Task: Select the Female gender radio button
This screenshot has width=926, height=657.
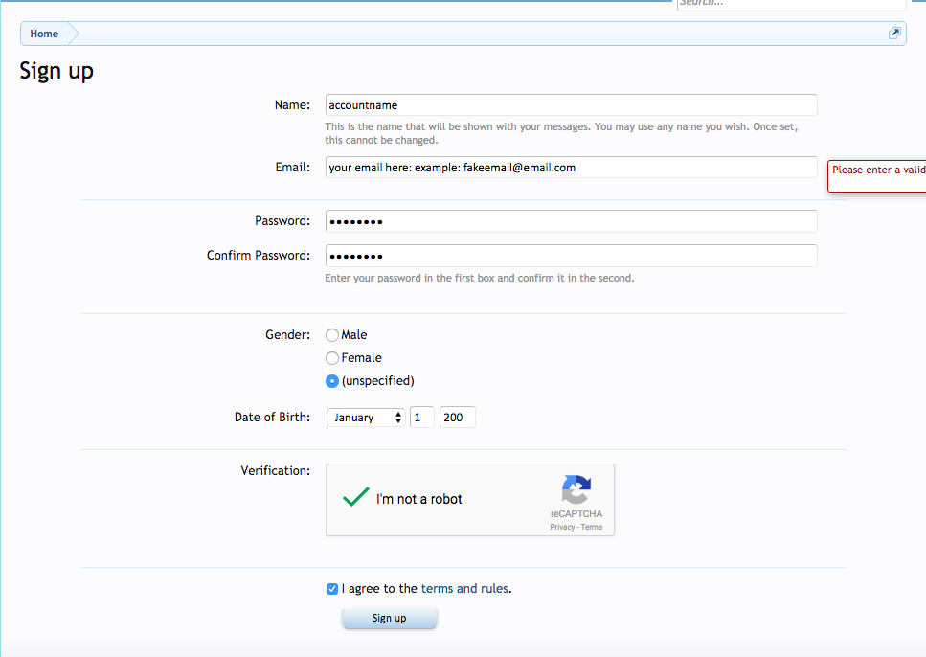Action: coord(332,358)
